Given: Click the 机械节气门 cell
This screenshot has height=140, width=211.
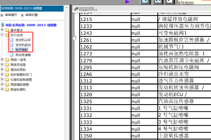Looking at the screenshot, I should 184,47.
